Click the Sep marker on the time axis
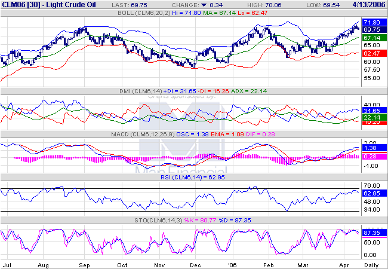The width and height of the screenshot is (388, 269). coord(84,263)
